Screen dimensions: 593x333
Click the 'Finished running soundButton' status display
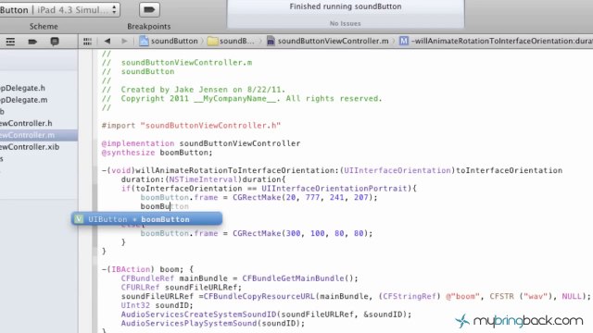click(x=346, y=6)
